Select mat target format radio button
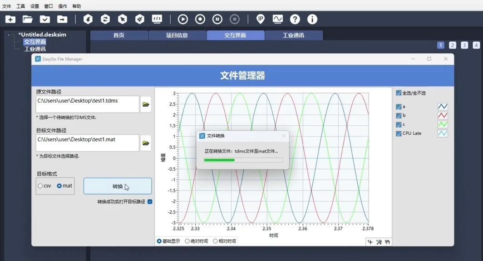483x261 pixels. (x=59, y=186)
